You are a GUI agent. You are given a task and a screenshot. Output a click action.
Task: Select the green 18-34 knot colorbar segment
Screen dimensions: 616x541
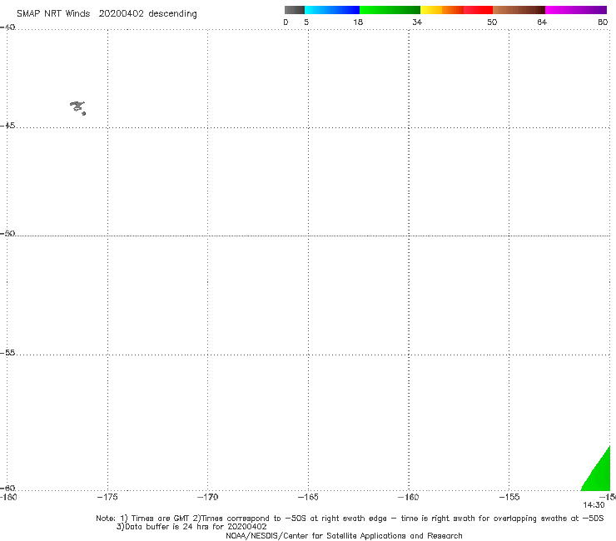390,10
